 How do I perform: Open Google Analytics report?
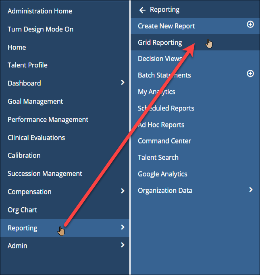click(x=162, y=174)
